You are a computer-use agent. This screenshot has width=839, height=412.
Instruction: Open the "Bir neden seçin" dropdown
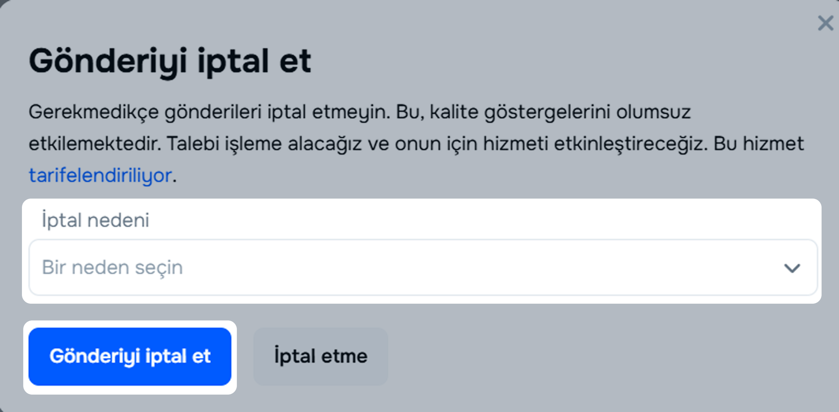423,268
